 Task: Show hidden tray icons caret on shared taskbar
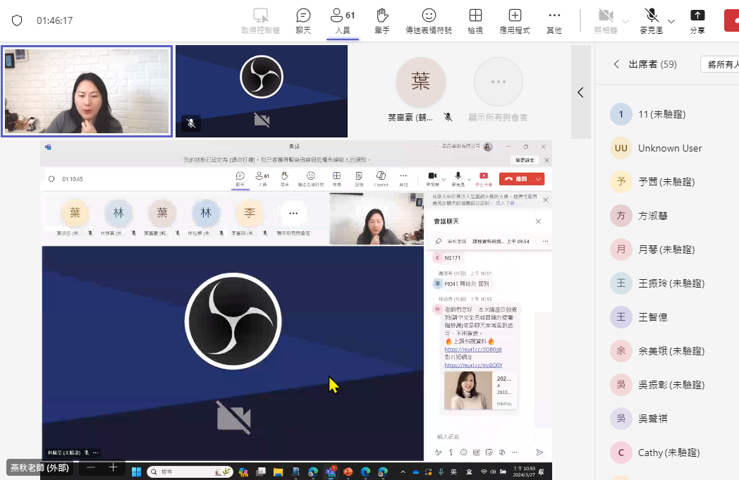click(403, 472)
